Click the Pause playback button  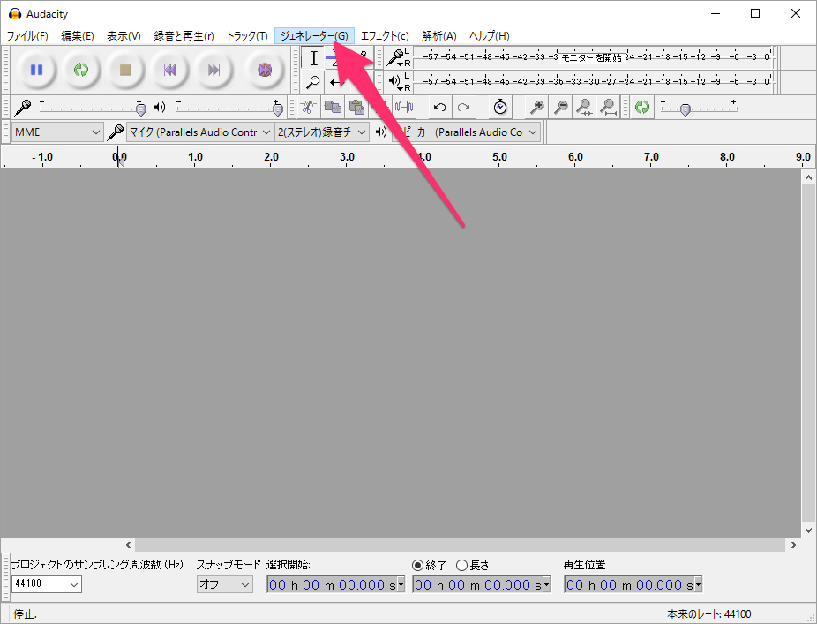pyautogui.click(x=36, y=70)
